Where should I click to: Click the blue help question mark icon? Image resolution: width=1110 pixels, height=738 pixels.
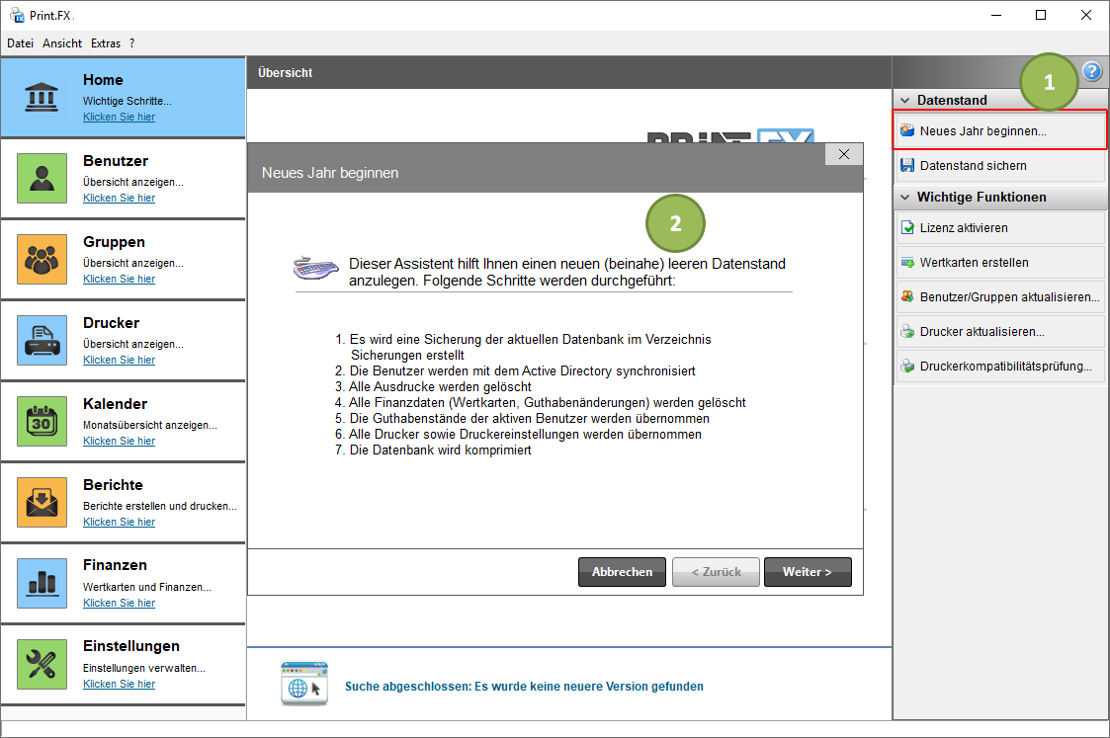pos(1091,71)
